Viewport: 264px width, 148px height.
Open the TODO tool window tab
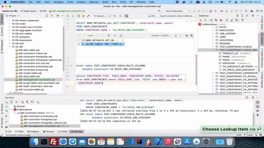(x=19, y=132)
